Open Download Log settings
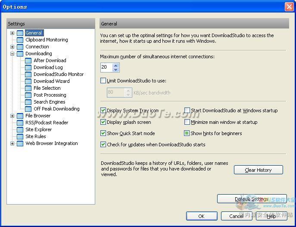 click(x=48, y=67)
